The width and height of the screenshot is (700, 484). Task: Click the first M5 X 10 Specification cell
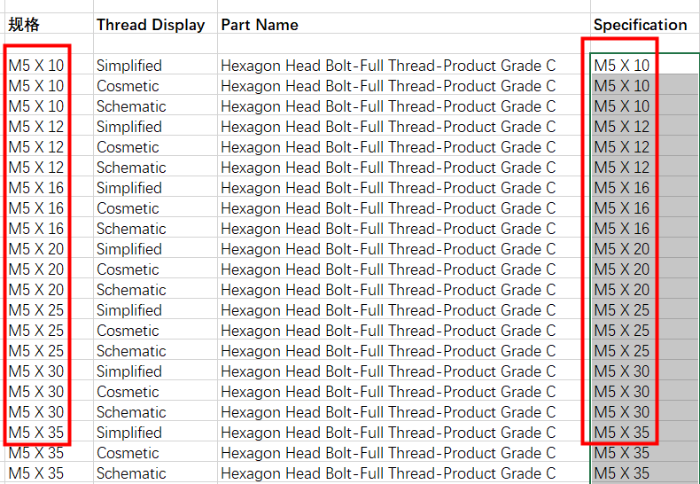point(645,66)
